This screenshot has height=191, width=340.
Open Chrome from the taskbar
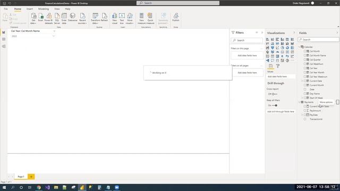click(x=39, y=187)
